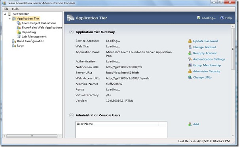239x147 pixels.
Task: Click the main pane scroll down arrow
Action: coord(233,136)
